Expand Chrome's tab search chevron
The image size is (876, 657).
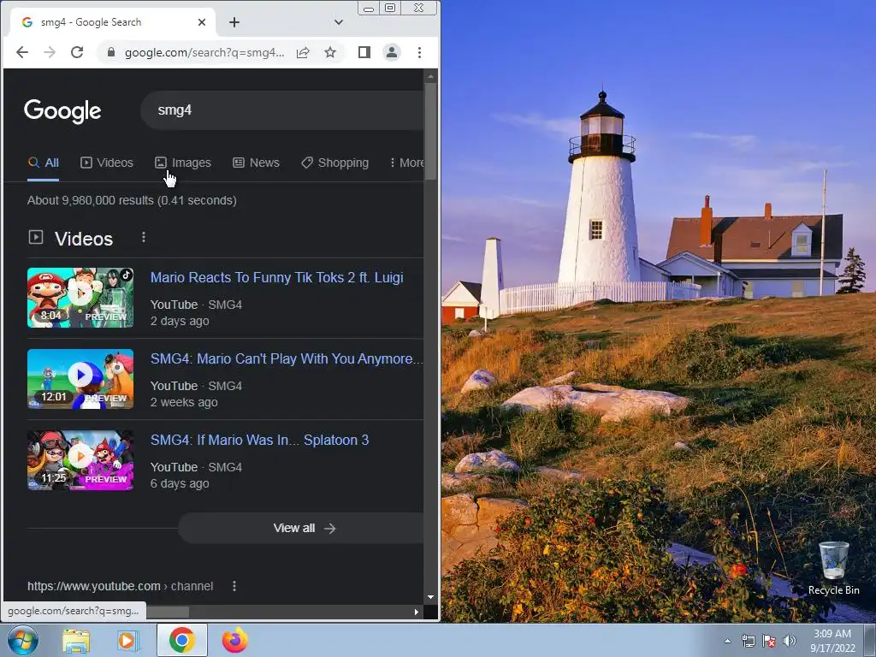tap(339, 22)
